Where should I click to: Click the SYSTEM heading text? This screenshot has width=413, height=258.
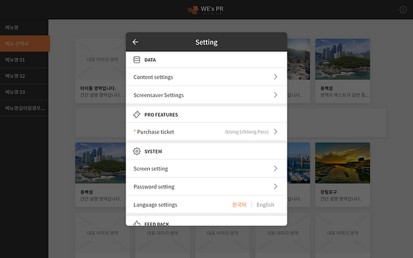point(154,152)
